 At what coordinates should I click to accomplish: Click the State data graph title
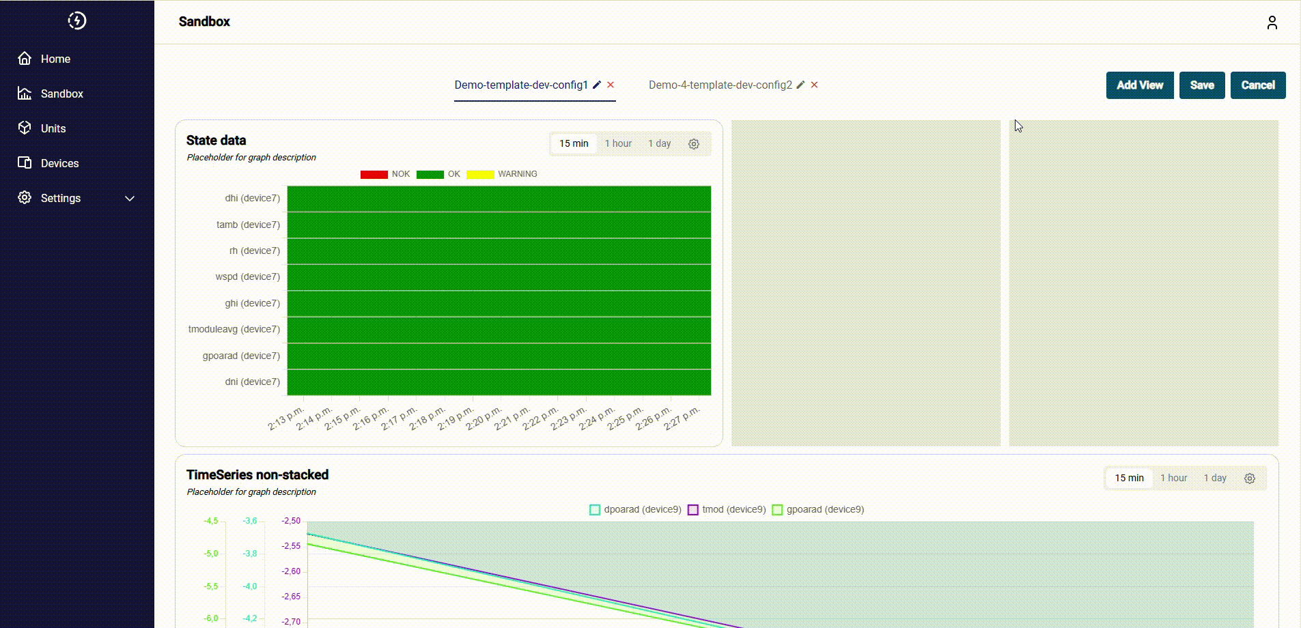click(216, 140)
